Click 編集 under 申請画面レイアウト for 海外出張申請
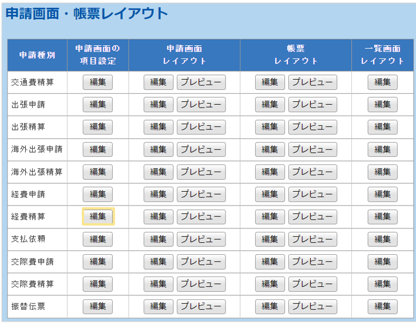The image size is (416, 324). click(158, 149)
